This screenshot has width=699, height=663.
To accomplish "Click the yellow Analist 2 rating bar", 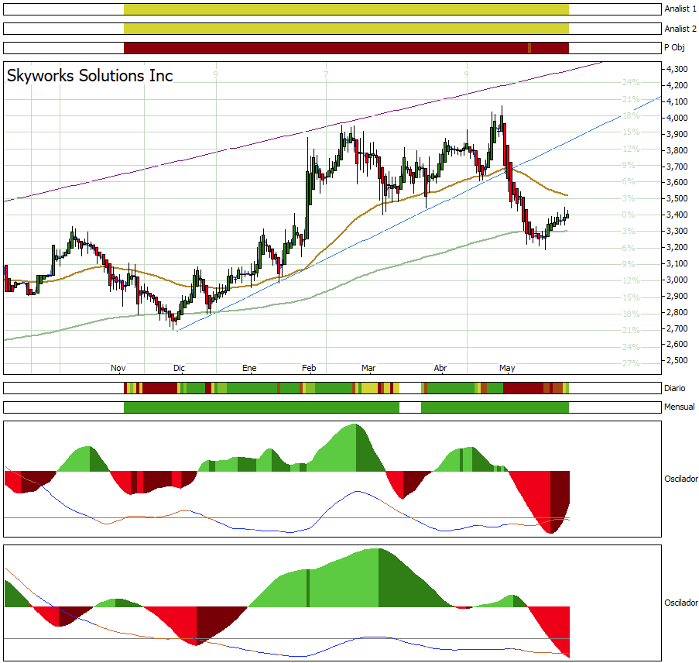I will coord(346,29).
